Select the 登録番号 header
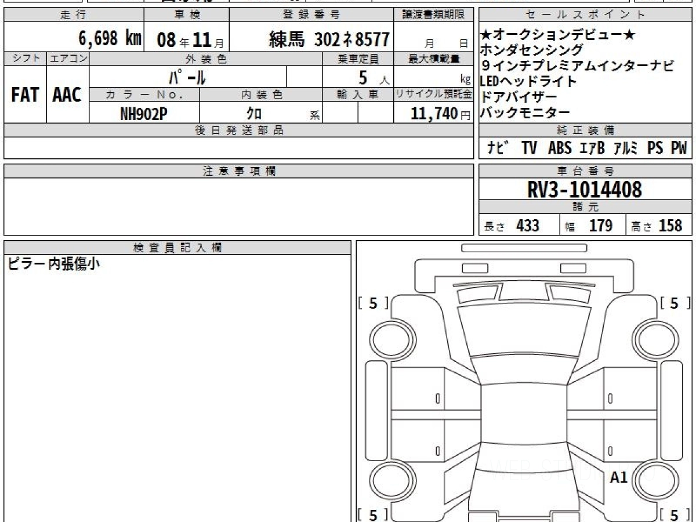Viewport: 696px width, 522px height. pyautogui.click(x=312, y=15)
